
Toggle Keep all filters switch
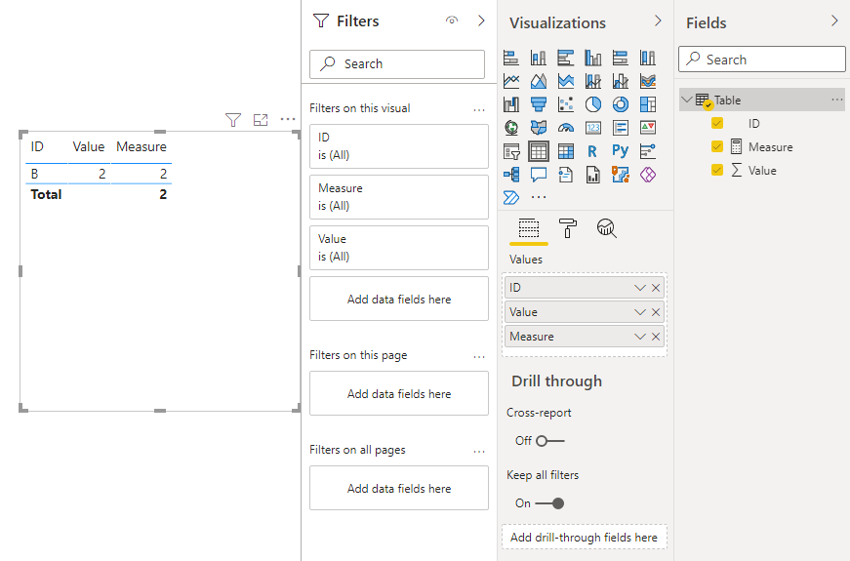pos(549,503)
